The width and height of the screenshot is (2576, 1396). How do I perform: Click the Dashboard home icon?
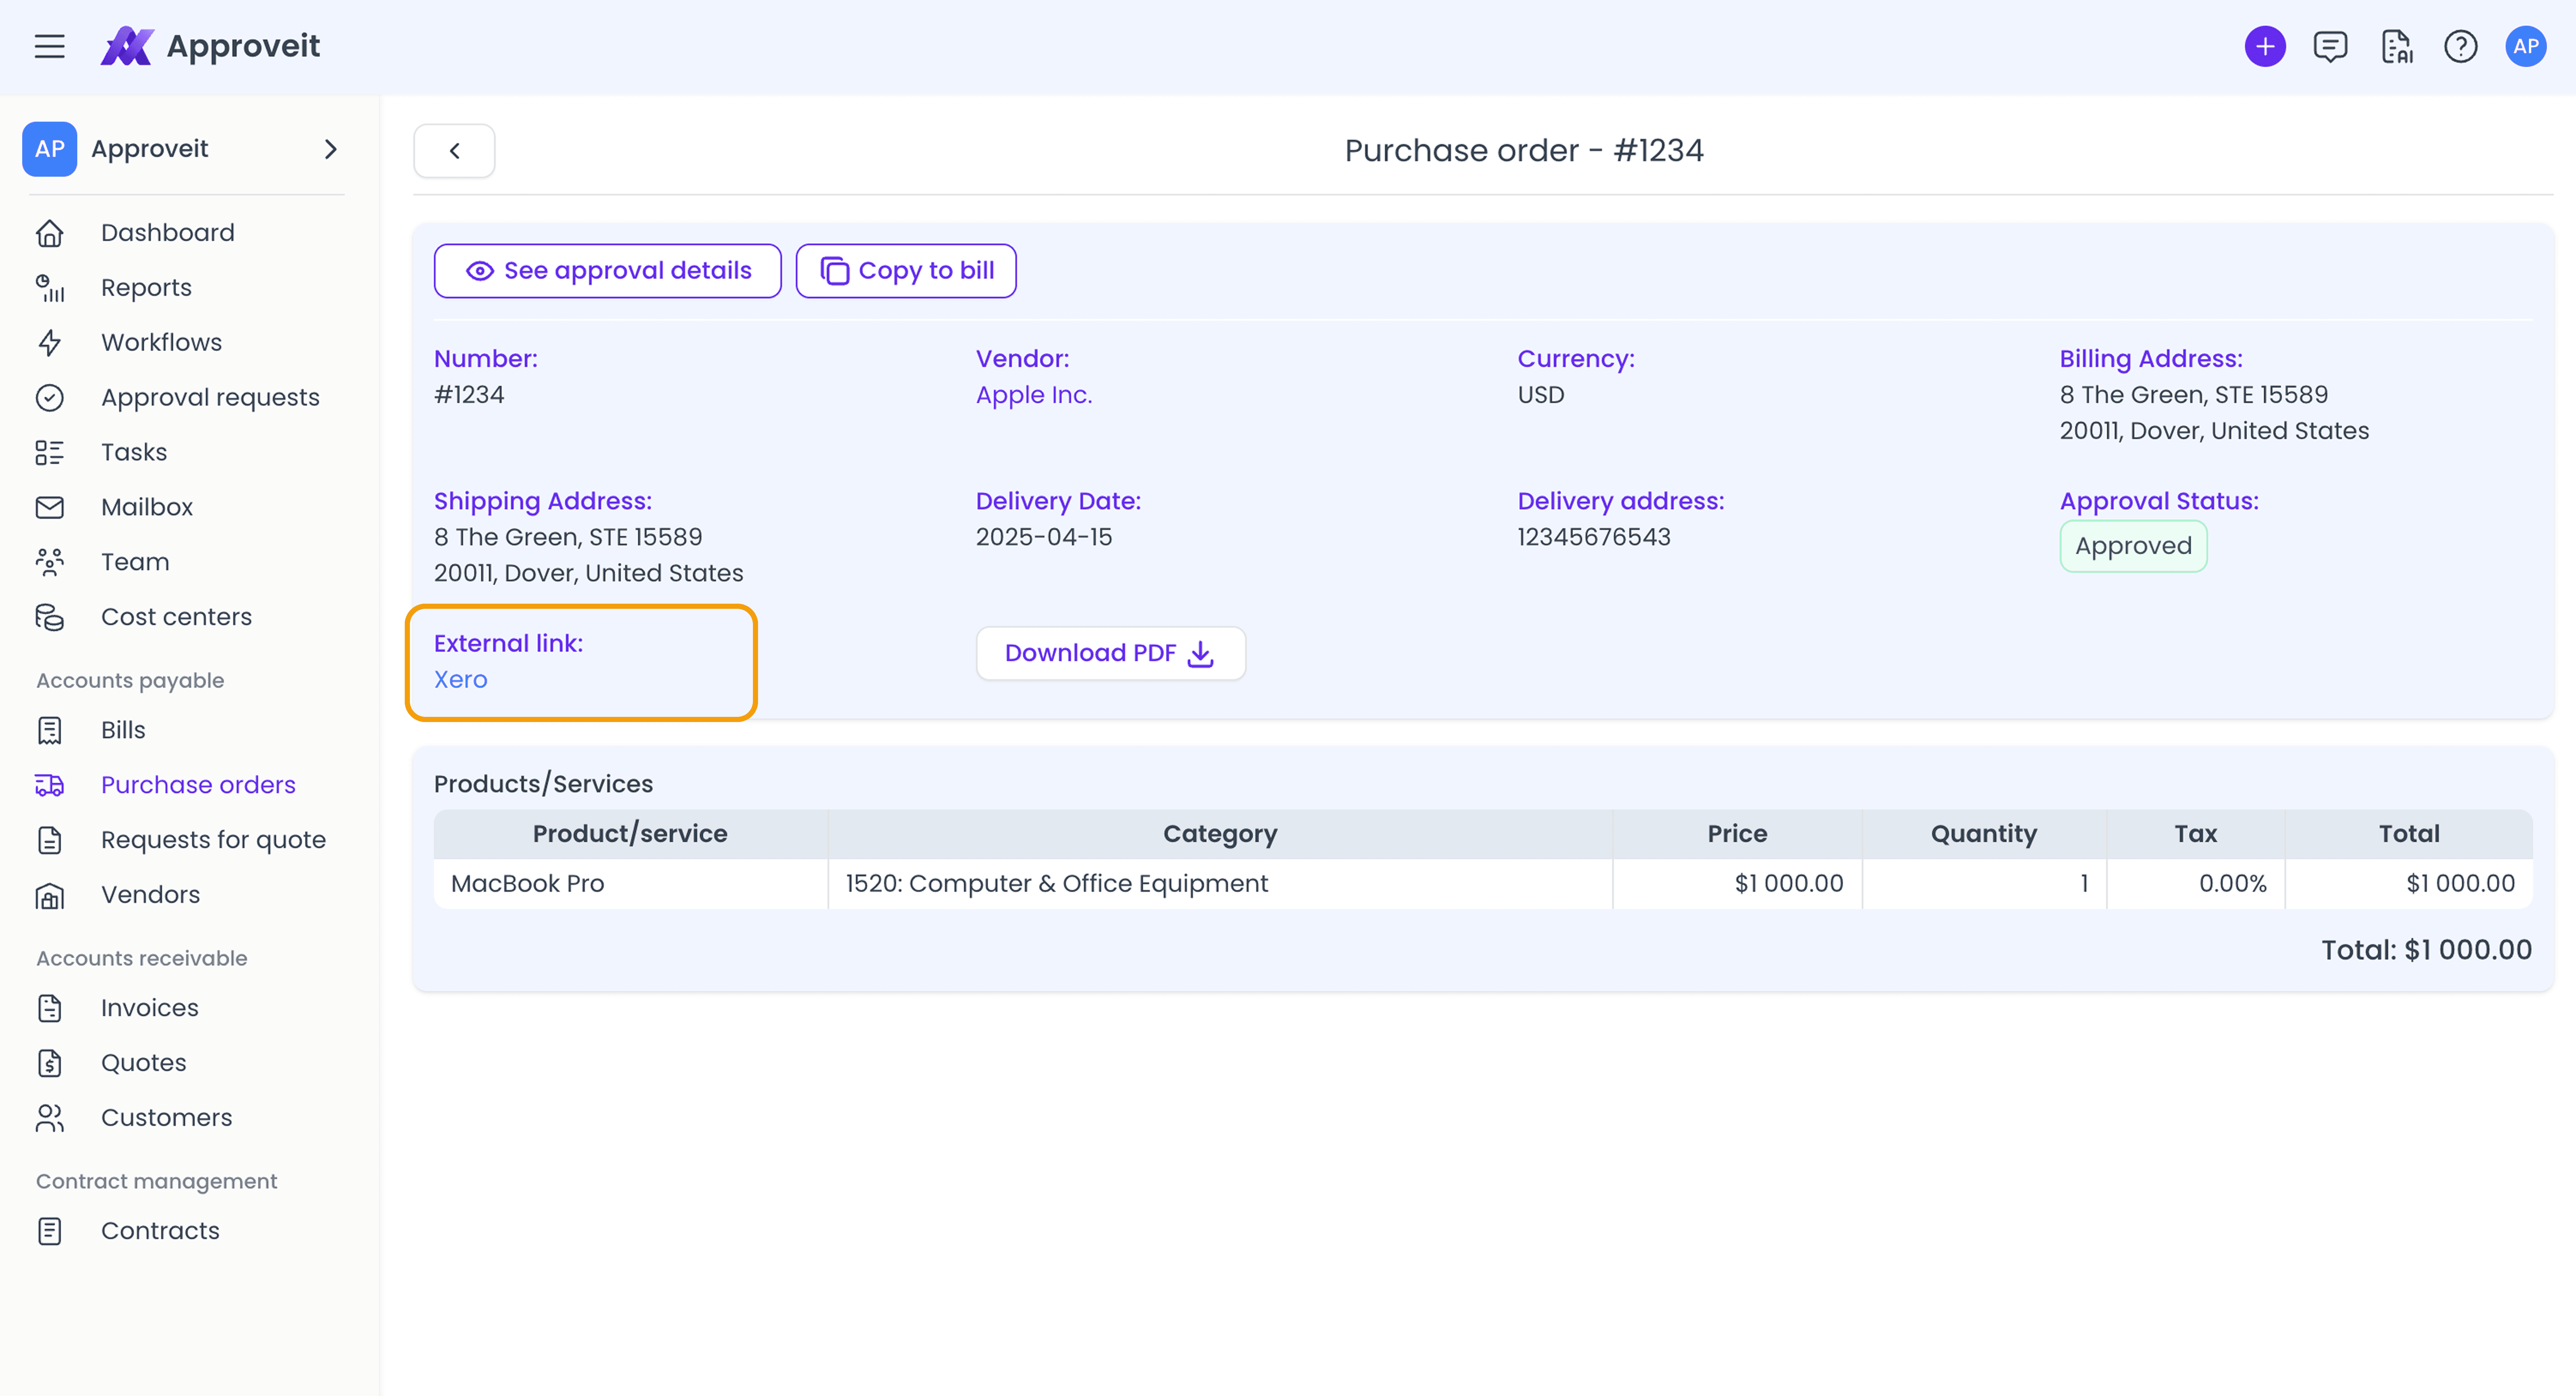click(50, 233)
